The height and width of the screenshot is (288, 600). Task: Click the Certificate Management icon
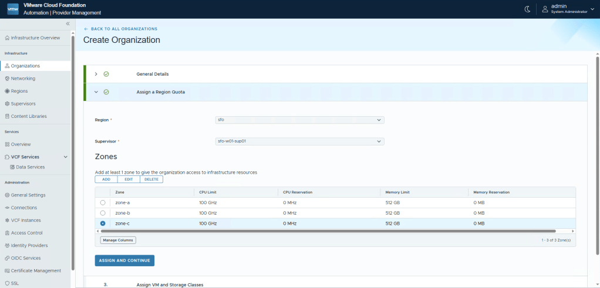click(x=7, y=271)
